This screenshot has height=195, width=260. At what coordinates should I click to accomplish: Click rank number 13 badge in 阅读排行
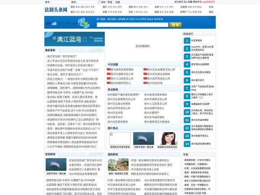(187, 136)
